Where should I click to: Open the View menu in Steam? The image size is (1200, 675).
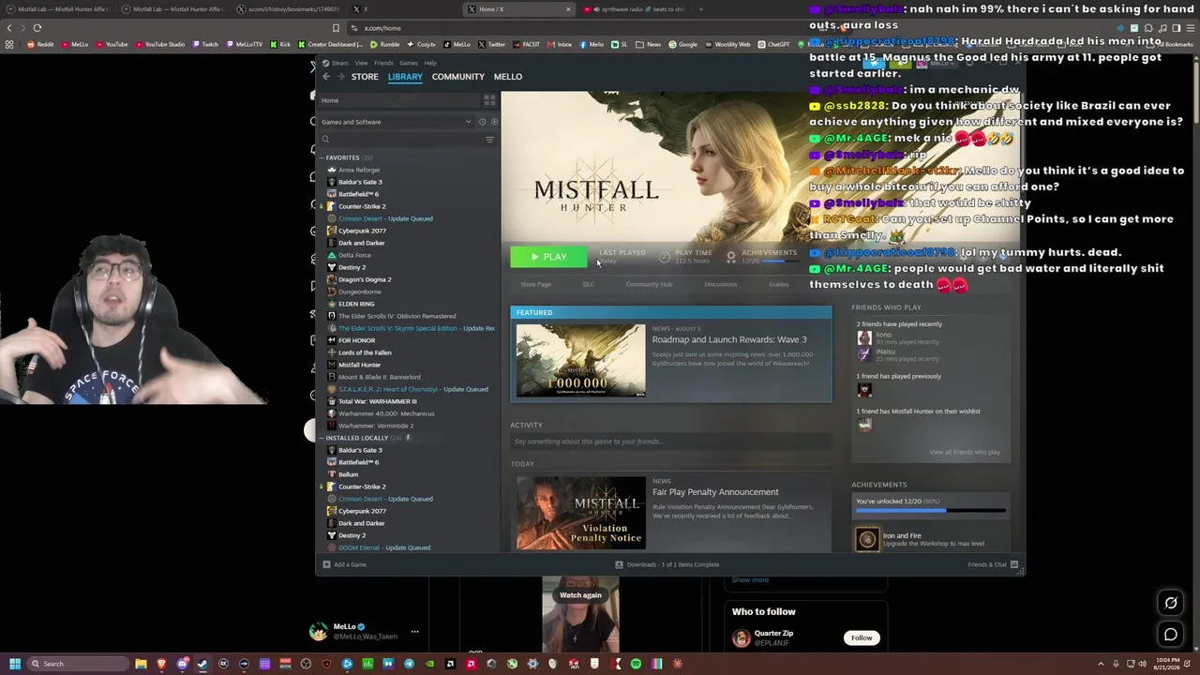pyautogui.click(x=361, y=63)
